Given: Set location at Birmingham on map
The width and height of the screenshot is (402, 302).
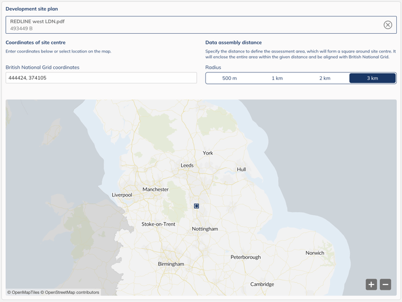Looking at the screenshot, I should (171, 264).
